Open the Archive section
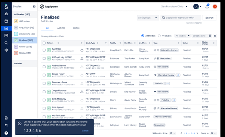This screenshot has width=225, height=137. (x=25, y=63)
